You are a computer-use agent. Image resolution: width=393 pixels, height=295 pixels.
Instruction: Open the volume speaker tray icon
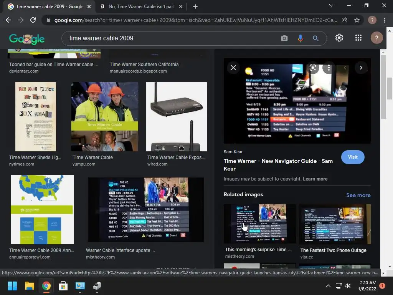(x=348, y=286)
